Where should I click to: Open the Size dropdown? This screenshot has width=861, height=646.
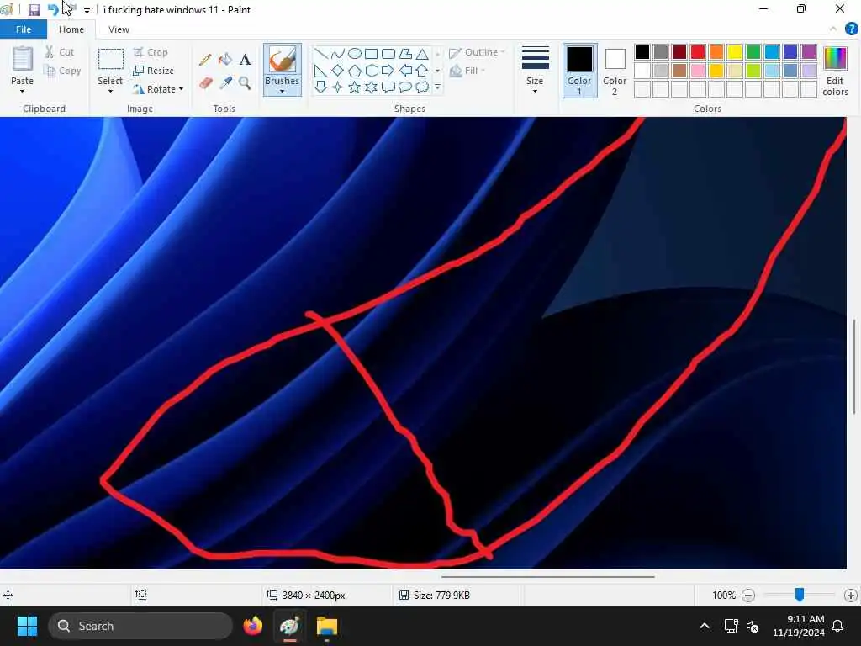pyautogui.click(x=535, y=70)
